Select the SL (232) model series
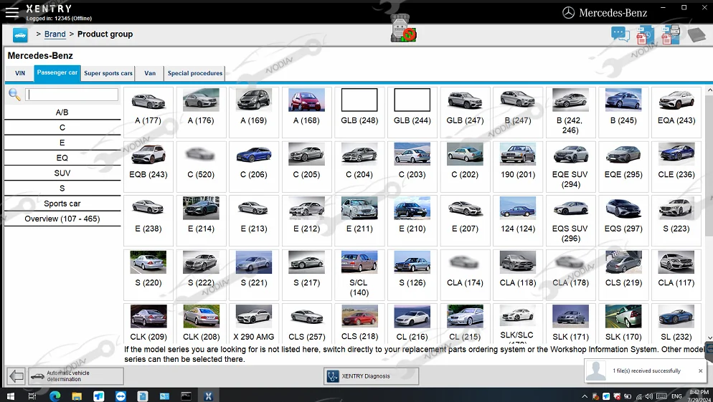The height and width of the screenshot is (402, 713). [676, 323]
